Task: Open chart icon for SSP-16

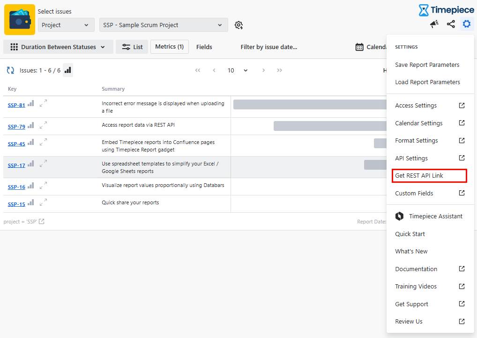Action: tap(31, 186)
